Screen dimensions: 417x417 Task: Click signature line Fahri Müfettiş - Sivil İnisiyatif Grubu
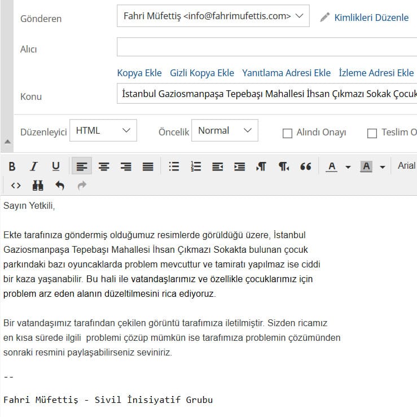pyautogui.click(x=108, y=400)
